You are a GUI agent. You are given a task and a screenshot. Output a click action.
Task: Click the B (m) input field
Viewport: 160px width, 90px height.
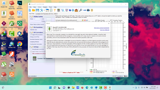[37, 19]
